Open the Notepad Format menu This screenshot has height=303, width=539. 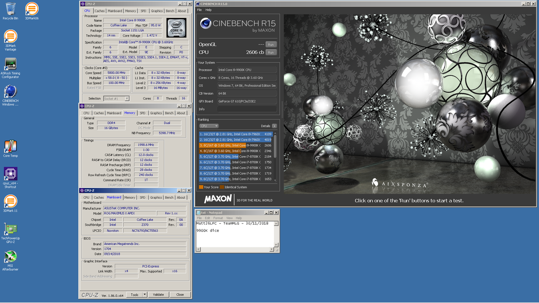(x=218, y=218)
